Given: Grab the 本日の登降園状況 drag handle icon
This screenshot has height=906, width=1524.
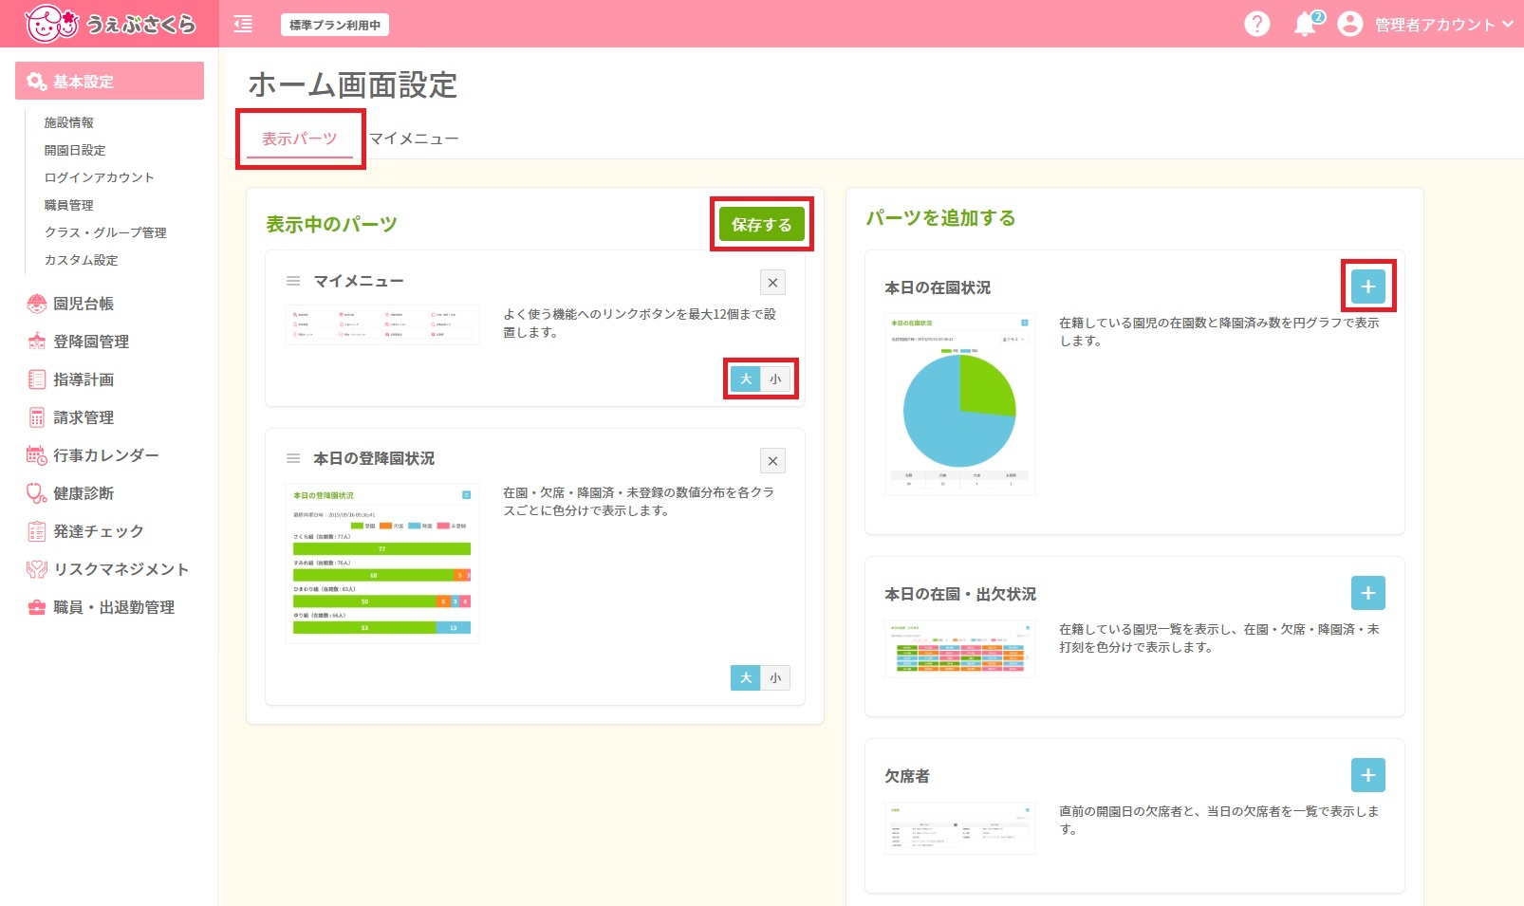Looking at the screenshot, I should (293, 458).
